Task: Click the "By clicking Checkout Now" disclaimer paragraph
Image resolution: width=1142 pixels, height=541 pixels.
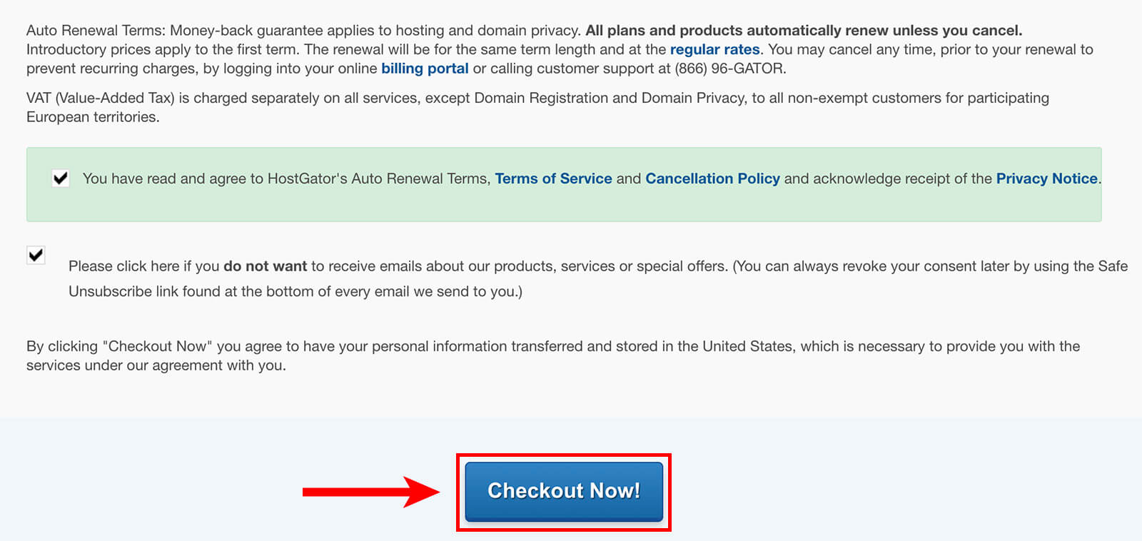Action: pos(553,355)
